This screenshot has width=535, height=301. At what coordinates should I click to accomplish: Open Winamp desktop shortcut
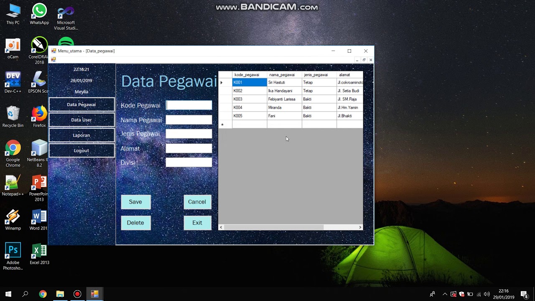[13, 220]
